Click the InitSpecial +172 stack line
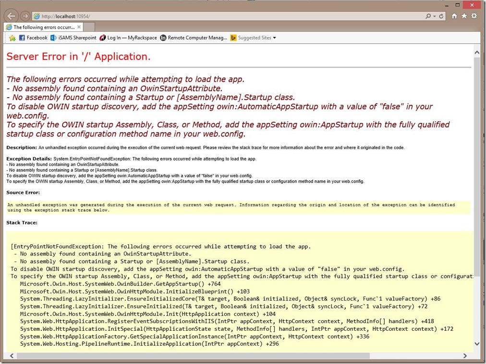Screen dimensions: 486x364 tap(237, 329)
